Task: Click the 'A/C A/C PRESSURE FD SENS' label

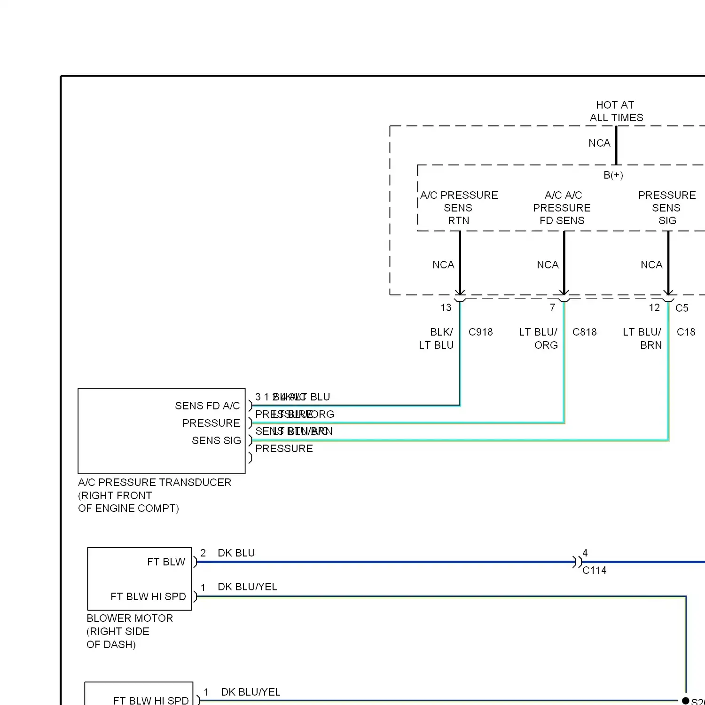Action: pos(562,208)
